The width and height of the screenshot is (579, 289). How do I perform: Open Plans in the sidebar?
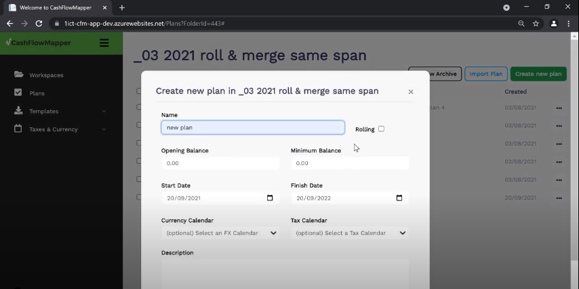(37, 93)
